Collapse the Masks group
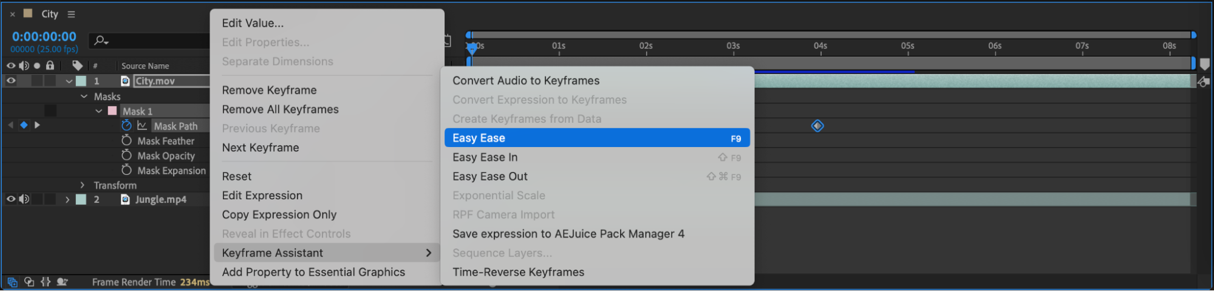 tap(84, 97)
